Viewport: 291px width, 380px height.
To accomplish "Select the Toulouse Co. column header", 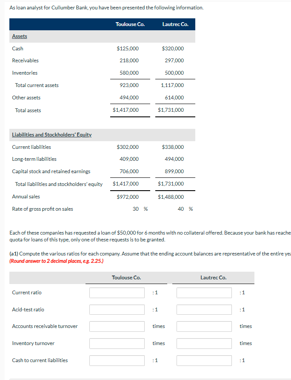I will point(130,24).
